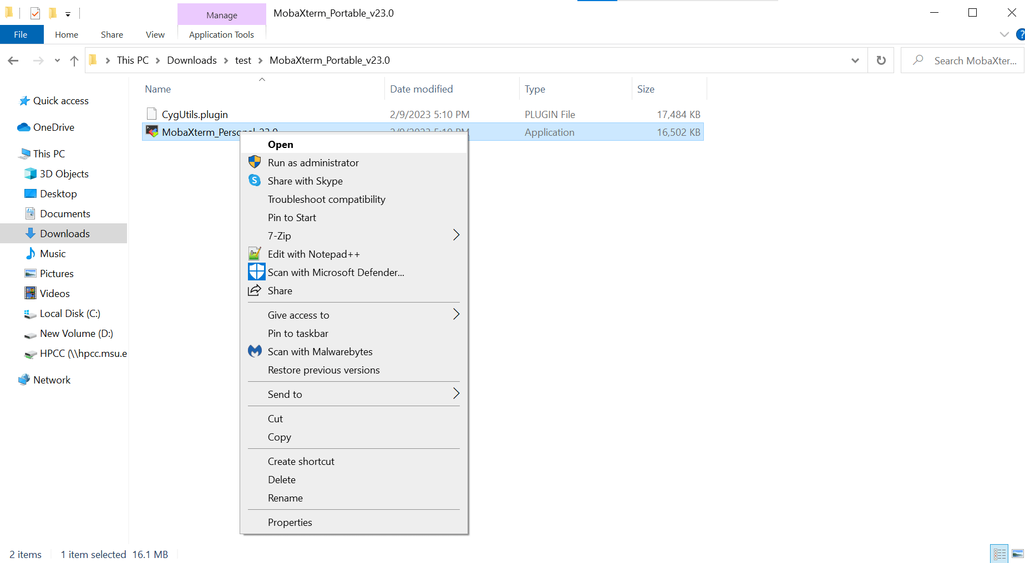Switch to the View ribbon tab
This screenshot has width=1025, height=563.
click(155, 34)
